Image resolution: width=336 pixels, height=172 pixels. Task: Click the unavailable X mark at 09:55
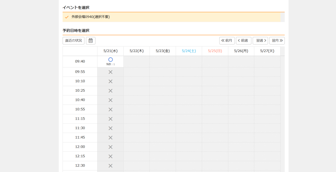pos(111,72)
